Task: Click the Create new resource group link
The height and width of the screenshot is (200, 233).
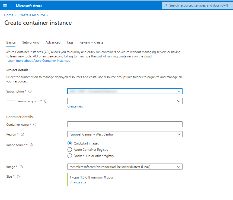Action: pyautogui.click(x=75, y=106)
